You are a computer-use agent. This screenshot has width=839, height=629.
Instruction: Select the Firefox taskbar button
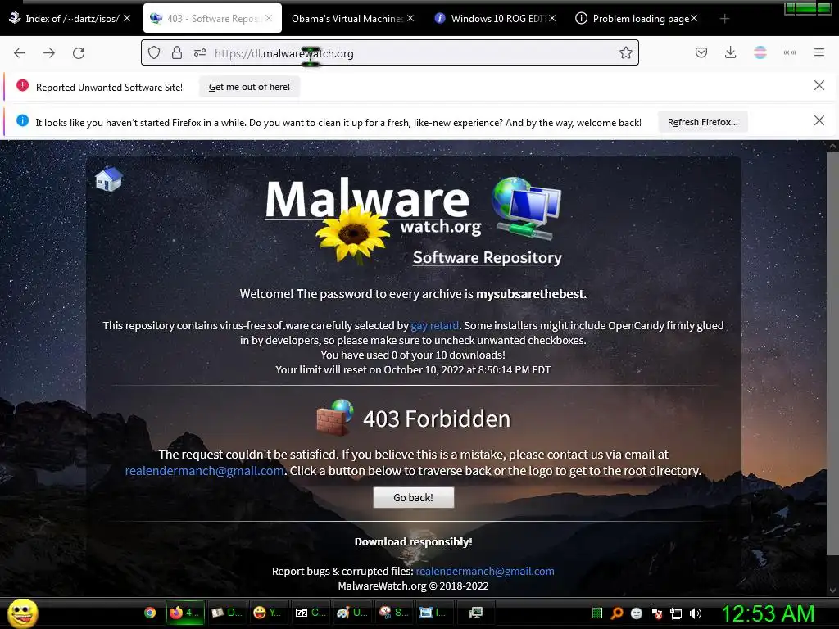[184, 613]
